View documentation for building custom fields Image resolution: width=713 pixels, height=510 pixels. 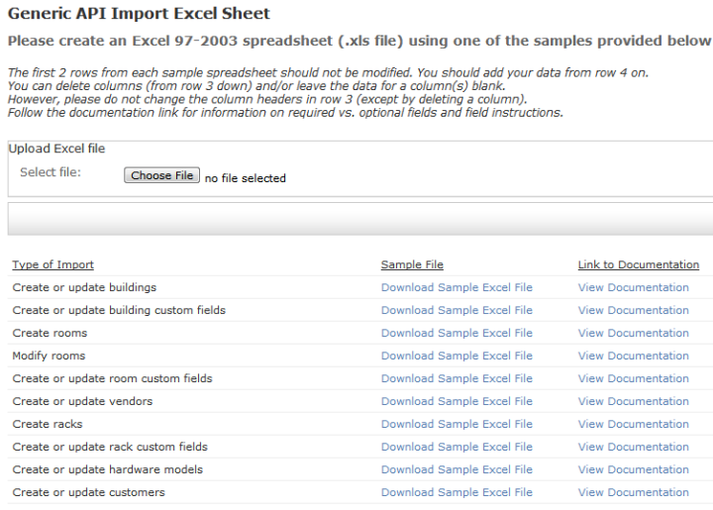click(x=633, y=310)
